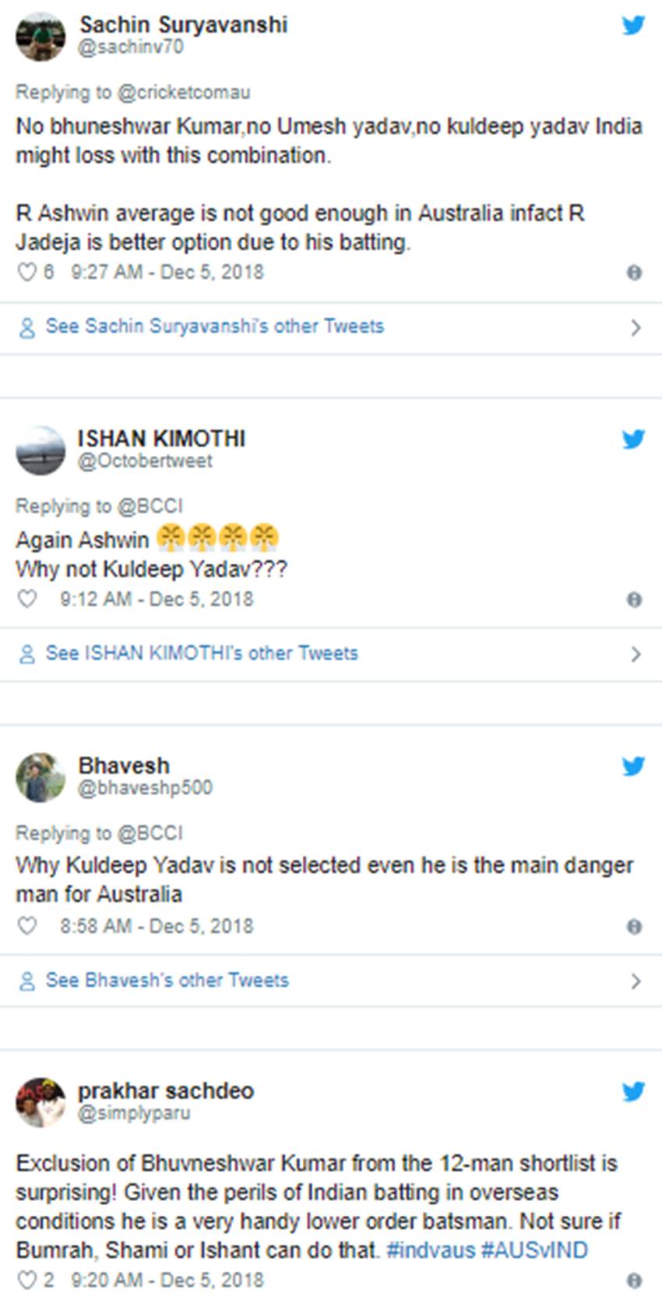Open info icon on ISHAN KIMOTHI's tweet
Screen dimensions: 662x1300
pyautogui.click(x=634, y=600)
